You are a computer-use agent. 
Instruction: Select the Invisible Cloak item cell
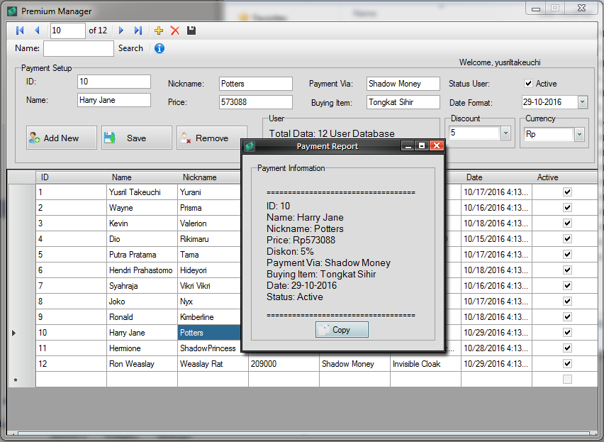point(425,364)
